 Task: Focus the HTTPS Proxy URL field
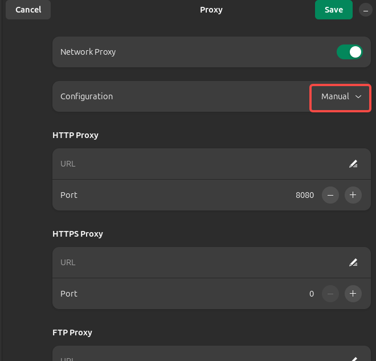click(x=194, y=263)
